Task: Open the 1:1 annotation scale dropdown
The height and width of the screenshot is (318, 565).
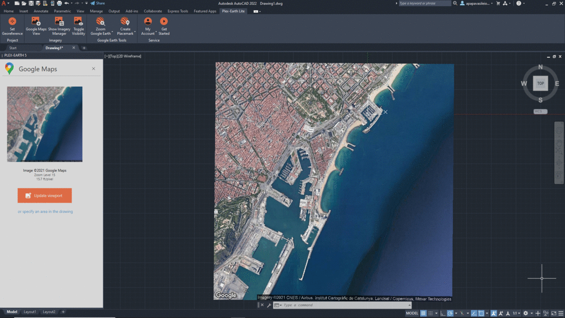Action: click(x=516, y=313)
